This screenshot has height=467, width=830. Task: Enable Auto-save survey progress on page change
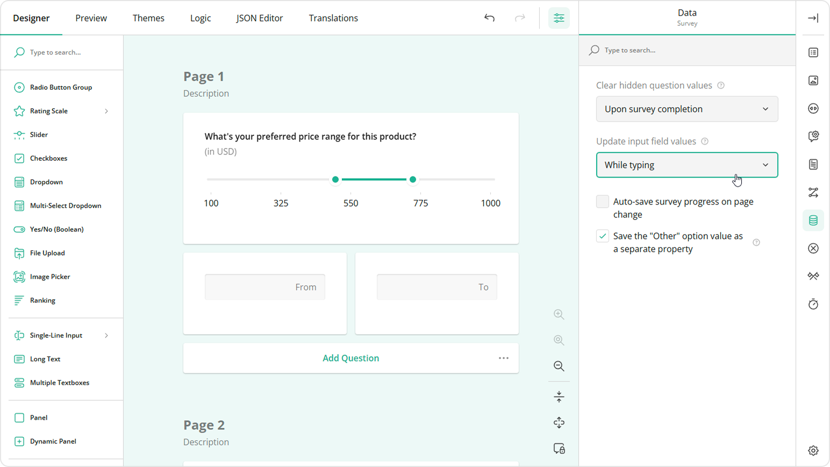tap(602, 201)
